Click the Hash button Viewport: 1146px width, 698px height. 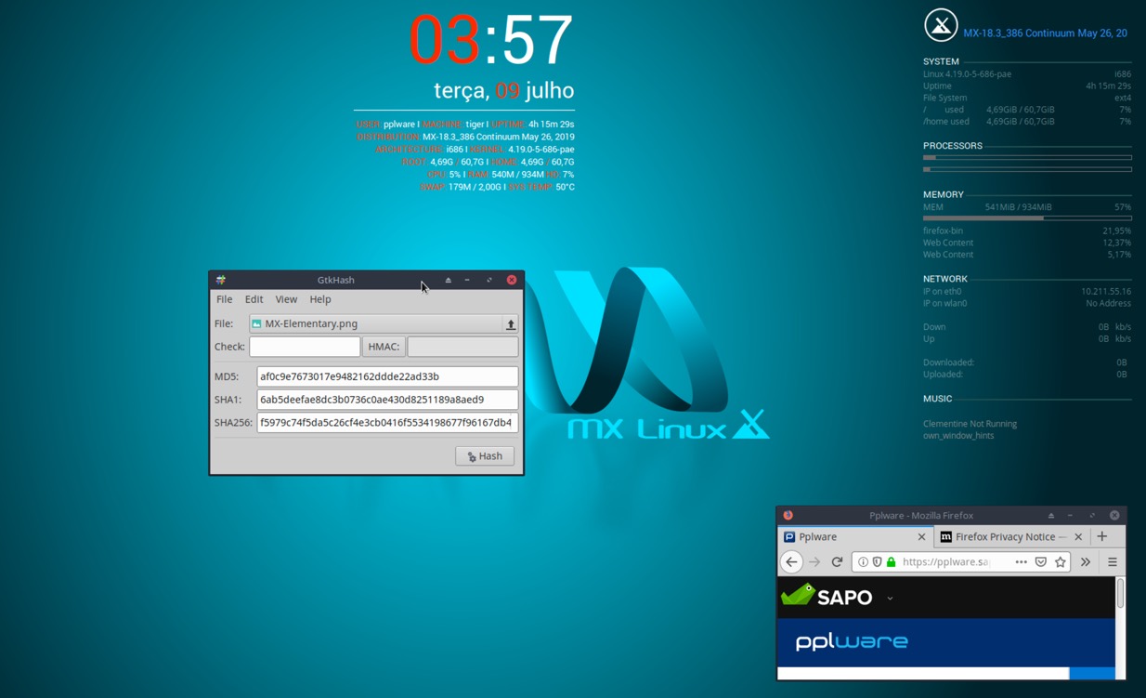click(x=484, y=455)
